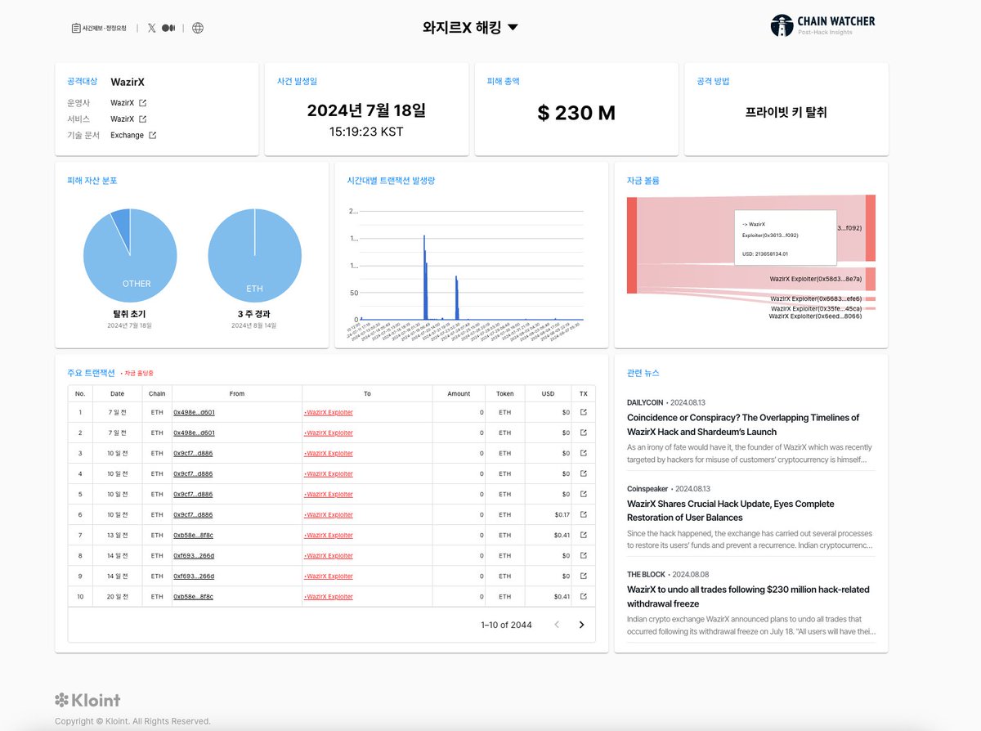Click WazirX Exploiter(0x6683...efe6) flow label

tap(815, 299)
